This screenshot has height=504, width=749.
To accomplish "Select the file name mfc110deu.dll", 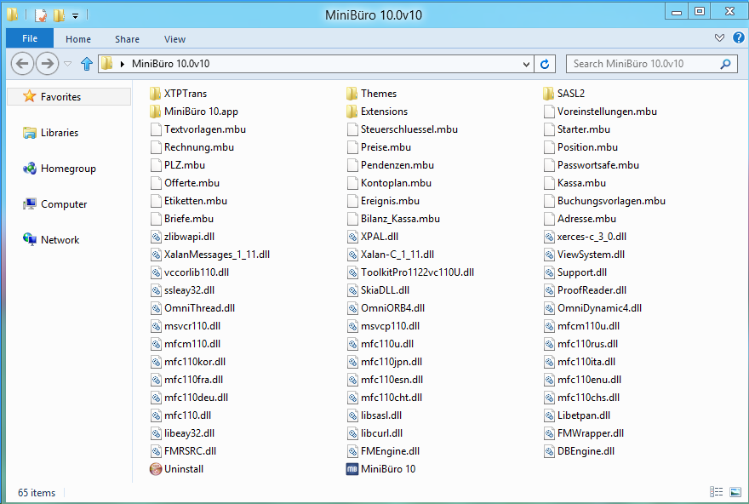I will pos(196,398).
